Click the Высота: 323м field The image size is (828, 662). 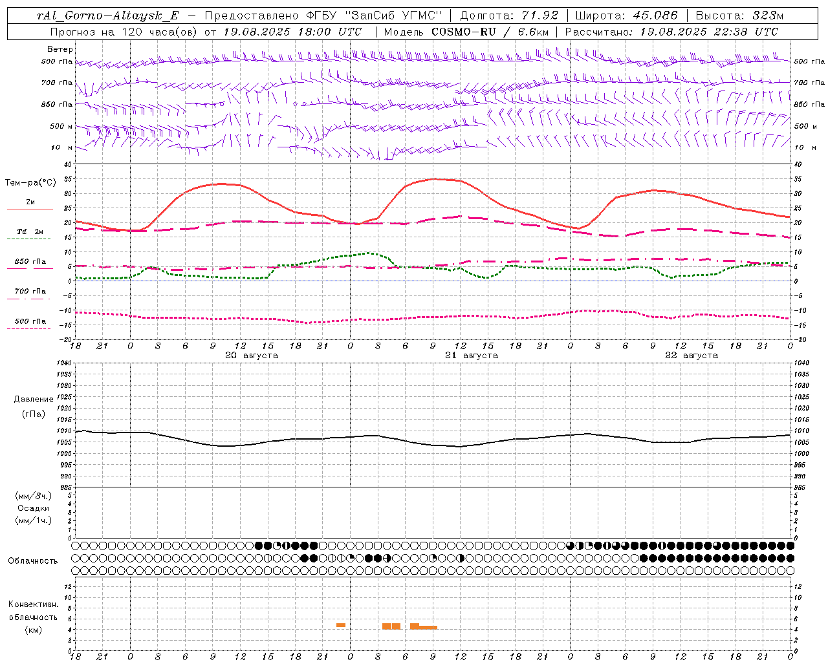click(x=740, y=16)
